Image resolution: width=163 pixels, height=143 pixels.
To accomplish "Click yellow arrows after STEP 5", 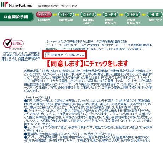I will [144, 15].
